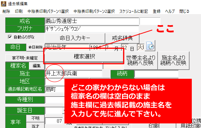Click the 地区 input field
This screenshot has width=201, height=128.
click(55, 81)
